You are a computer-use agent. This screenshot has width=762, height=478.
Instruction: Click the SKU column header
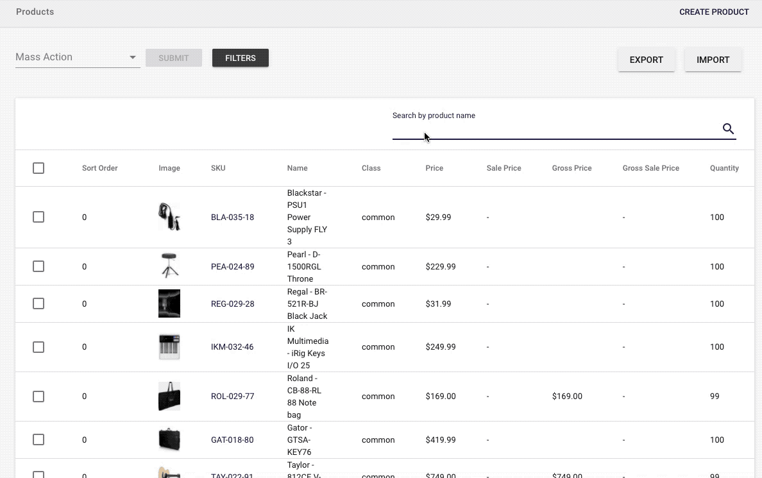tap(217, 168)
